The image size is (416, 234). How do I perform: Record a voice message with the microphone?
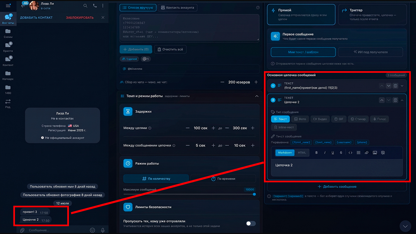coord(103,230)
